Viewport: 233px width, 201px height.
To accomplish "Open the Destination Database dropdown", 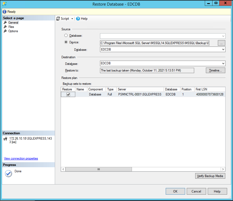I will pos(223,64).
